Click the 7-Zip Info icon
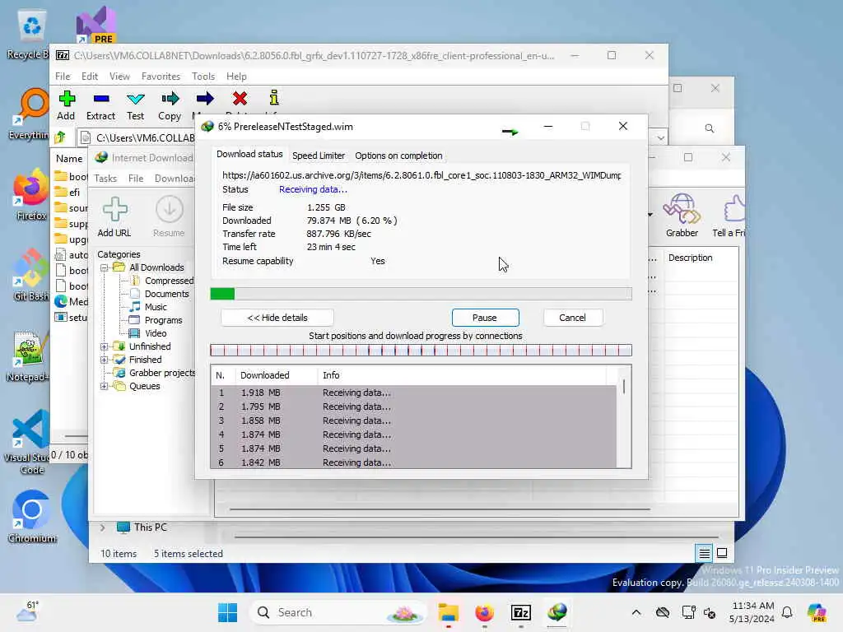 tap(274, 97)
